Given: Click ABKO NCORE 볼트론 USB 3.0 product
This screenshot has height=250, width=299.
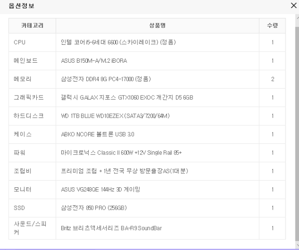Looking at the screenshot, I should click(x=98, y=134).
